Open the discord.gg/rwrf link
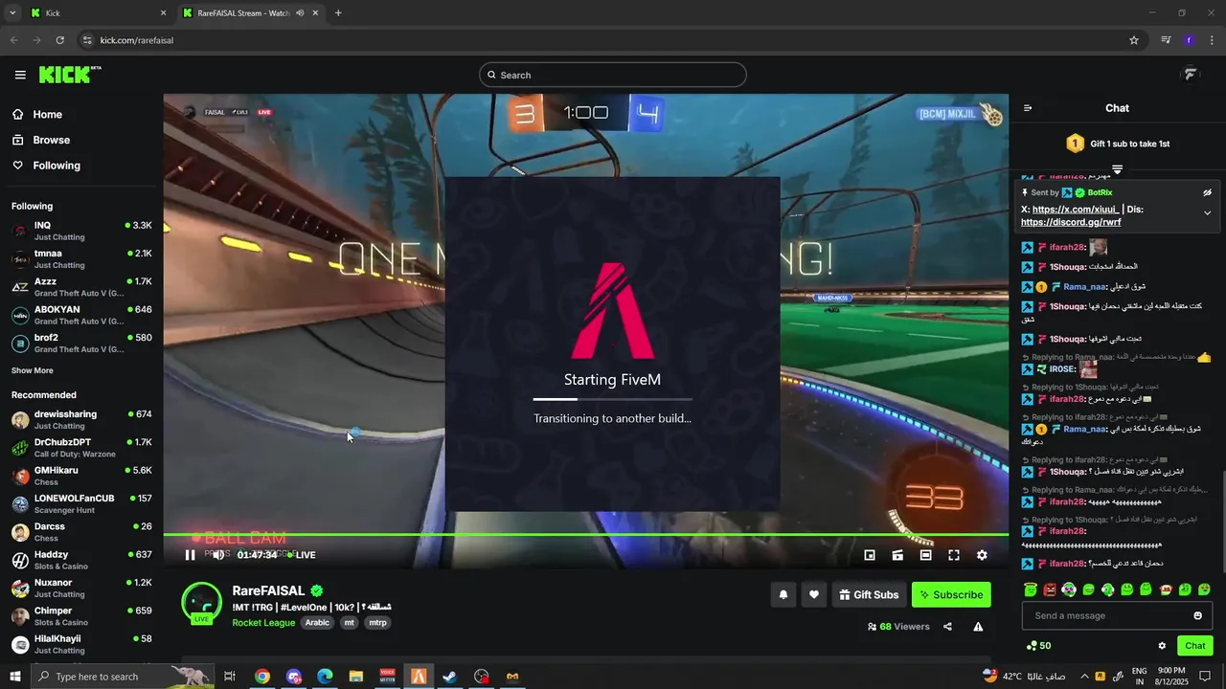Screen dimensions: 1226x689 point(1071,222)
